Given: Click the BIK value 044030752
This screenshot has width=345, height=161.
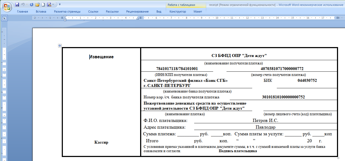Looking at the screenshot, I should click(307, 80).
